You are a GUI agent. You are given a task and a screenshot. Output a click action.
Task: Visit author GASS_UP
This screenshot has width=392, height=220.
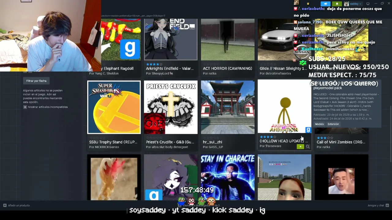click(x=213, y=147)
